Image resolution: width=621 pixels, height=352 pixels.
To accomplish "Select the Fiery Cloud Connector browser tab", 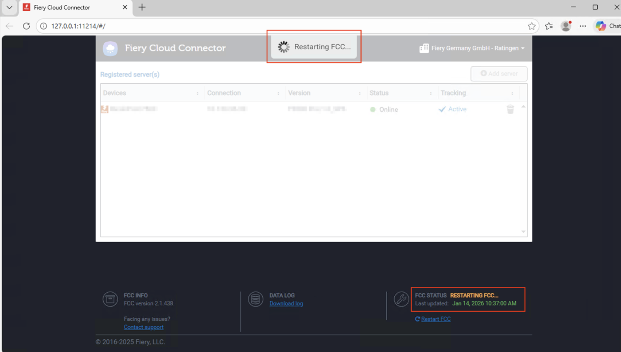I will (x=75, y=7).
